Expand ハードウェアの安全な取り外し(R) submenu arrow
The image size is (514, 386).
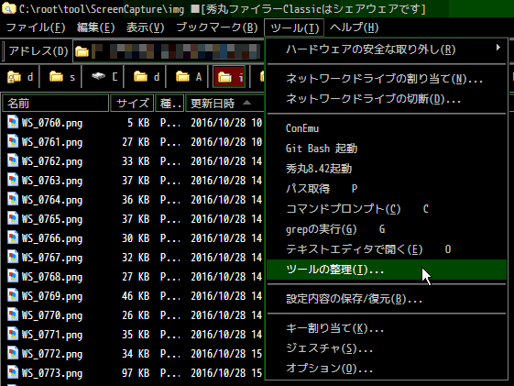pyautogui.click(x=498, y=48)
